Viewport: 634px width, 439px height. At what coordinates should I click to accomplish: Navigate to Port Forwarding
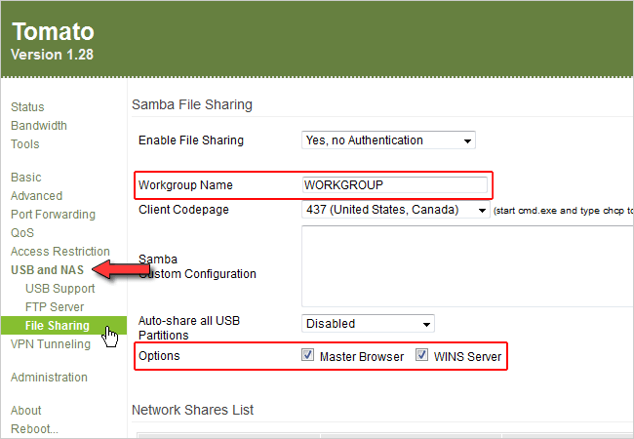point(53,215)
